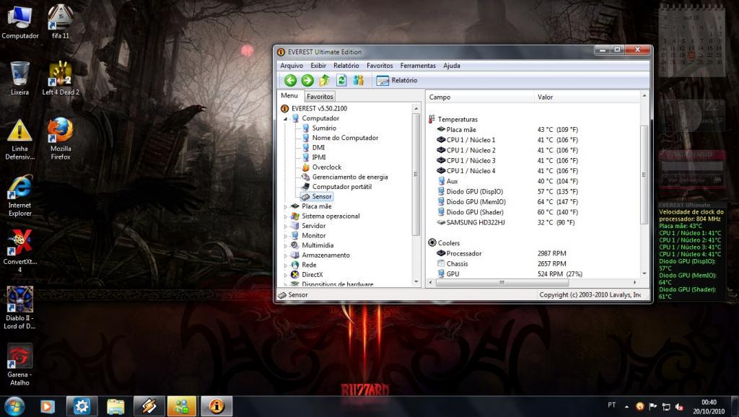The height and width of the screenshot is (417, 739).
Task: Expand the Rede tree node
Action: point(285,265)
